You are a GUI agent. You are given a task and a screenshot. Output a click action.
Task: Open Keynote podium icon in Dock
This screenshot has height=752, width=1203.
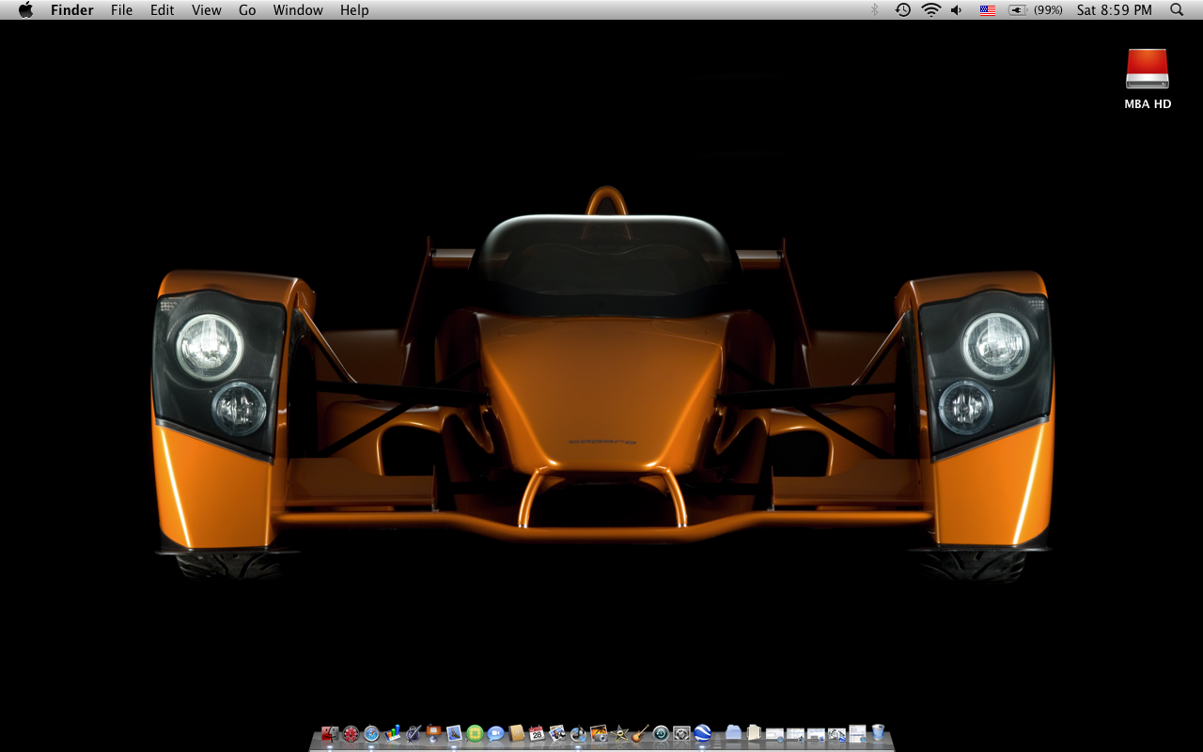click(x=433, y=733)
